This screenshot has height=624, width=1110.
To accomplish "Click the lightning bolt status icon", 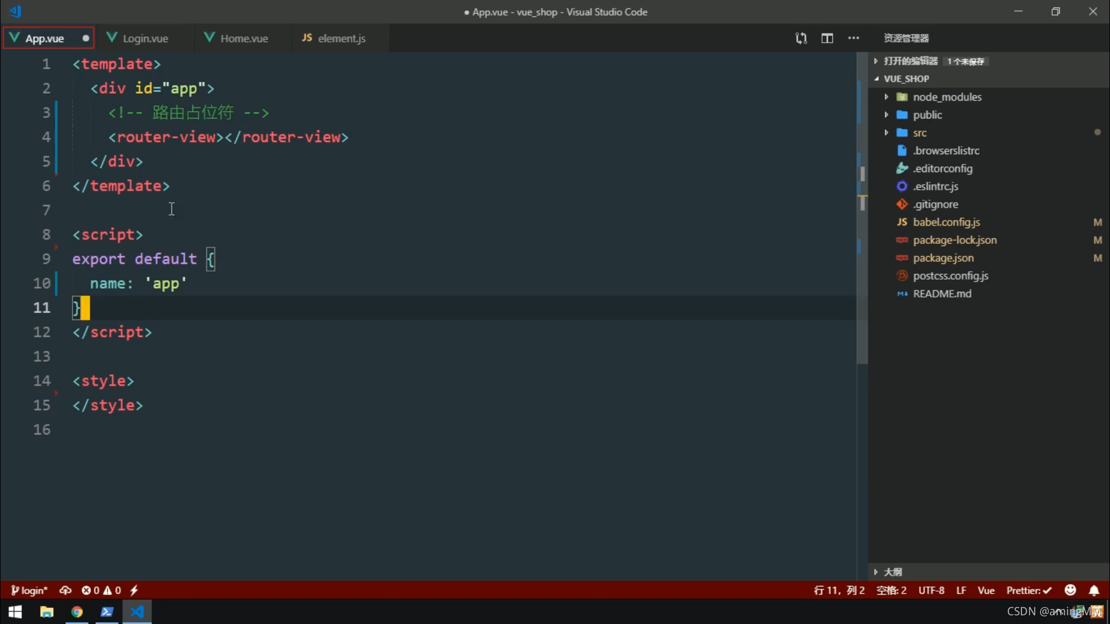I will (x=134, y=590).
